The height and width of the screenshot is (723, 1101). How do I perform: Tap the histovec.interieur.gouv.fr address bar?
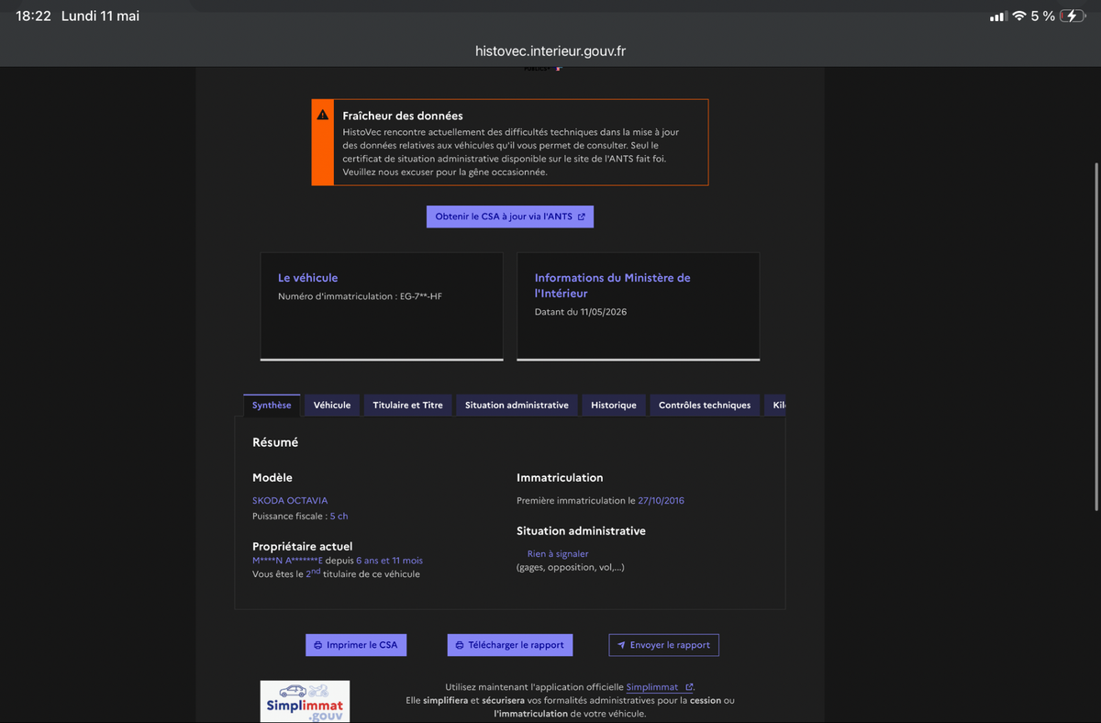pyautogui.click(x=550, y=51)
